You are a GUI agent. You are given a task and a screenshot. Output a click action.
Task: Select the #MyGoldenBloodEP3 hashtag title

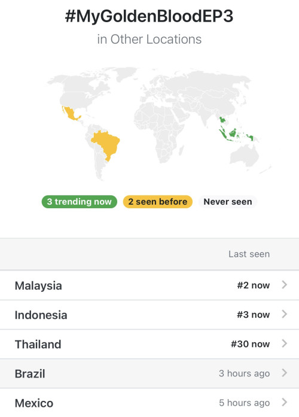149,16
